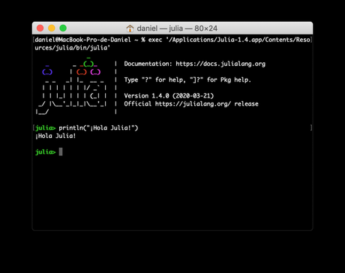Click the window title 'daniel — julia — 80×24'

pyautogui.click(x=177, y=28)
